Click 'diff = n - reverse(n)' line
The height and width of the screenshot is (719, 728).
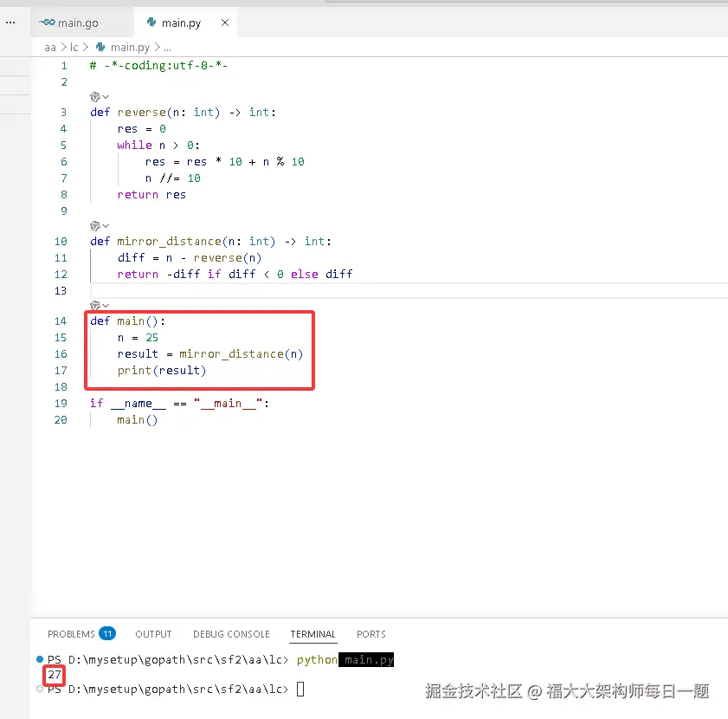(x=190, y=257)
